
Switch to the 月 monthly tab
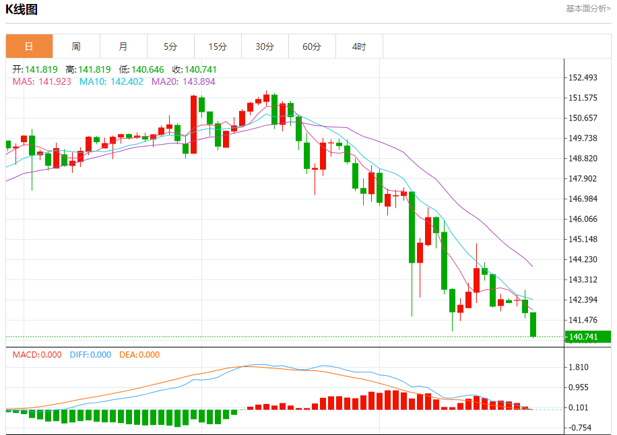123,46
